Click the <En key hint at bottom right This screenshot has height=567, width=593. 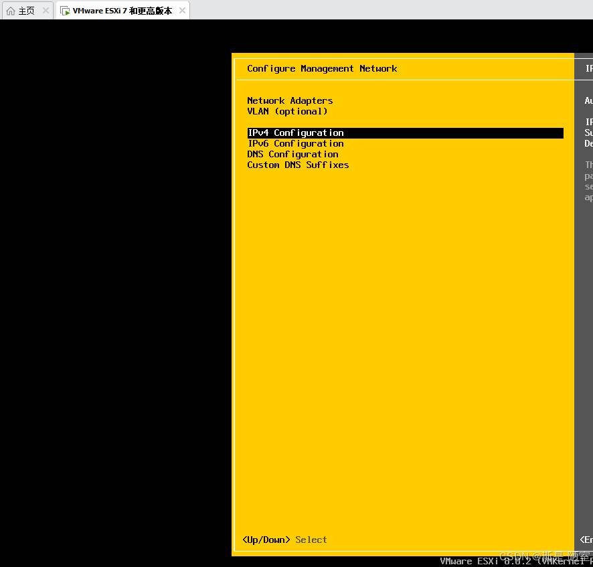586,540
